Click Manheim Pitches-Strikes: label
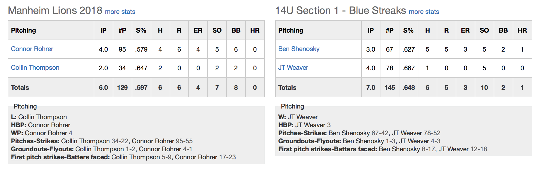The image size is (537, 170). pos(35,141)
